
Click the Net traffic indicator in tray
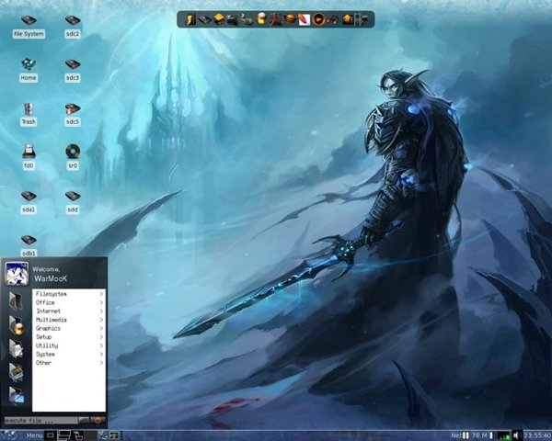(460, 435)
